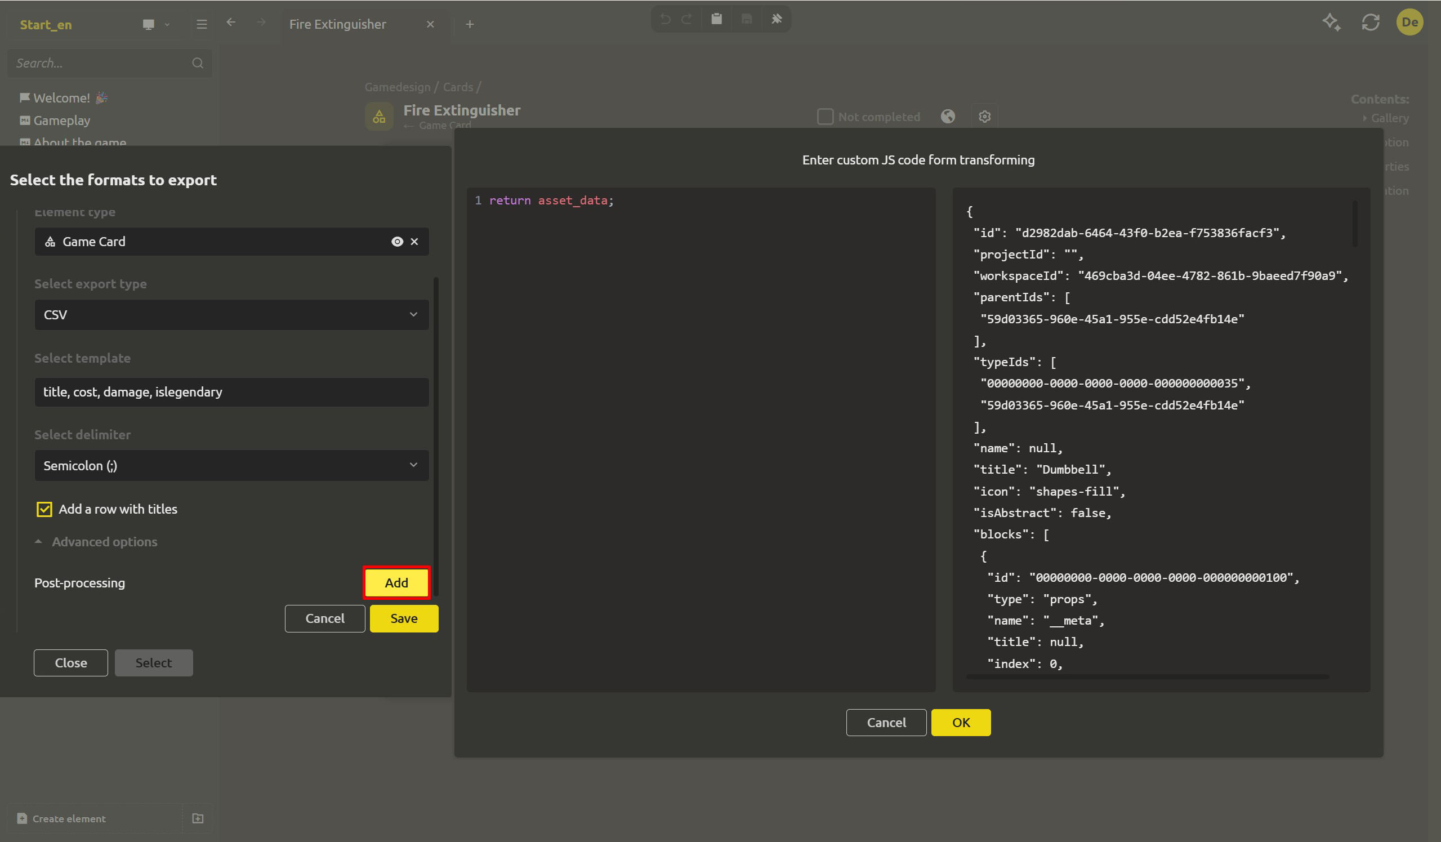This screenshot has width=1441, height=842.
Task: Open the Cards breadcrumb link
Action: pyautogui.click(x=458, y=87)
